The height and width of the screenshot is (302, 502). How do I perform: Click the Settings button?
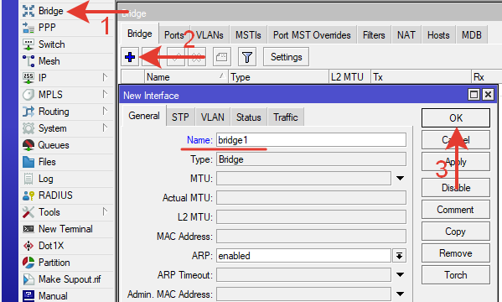click(x=287, y=57)
